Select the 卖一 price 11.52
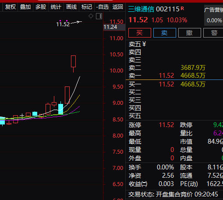The image size is (223, 200). 166,76
